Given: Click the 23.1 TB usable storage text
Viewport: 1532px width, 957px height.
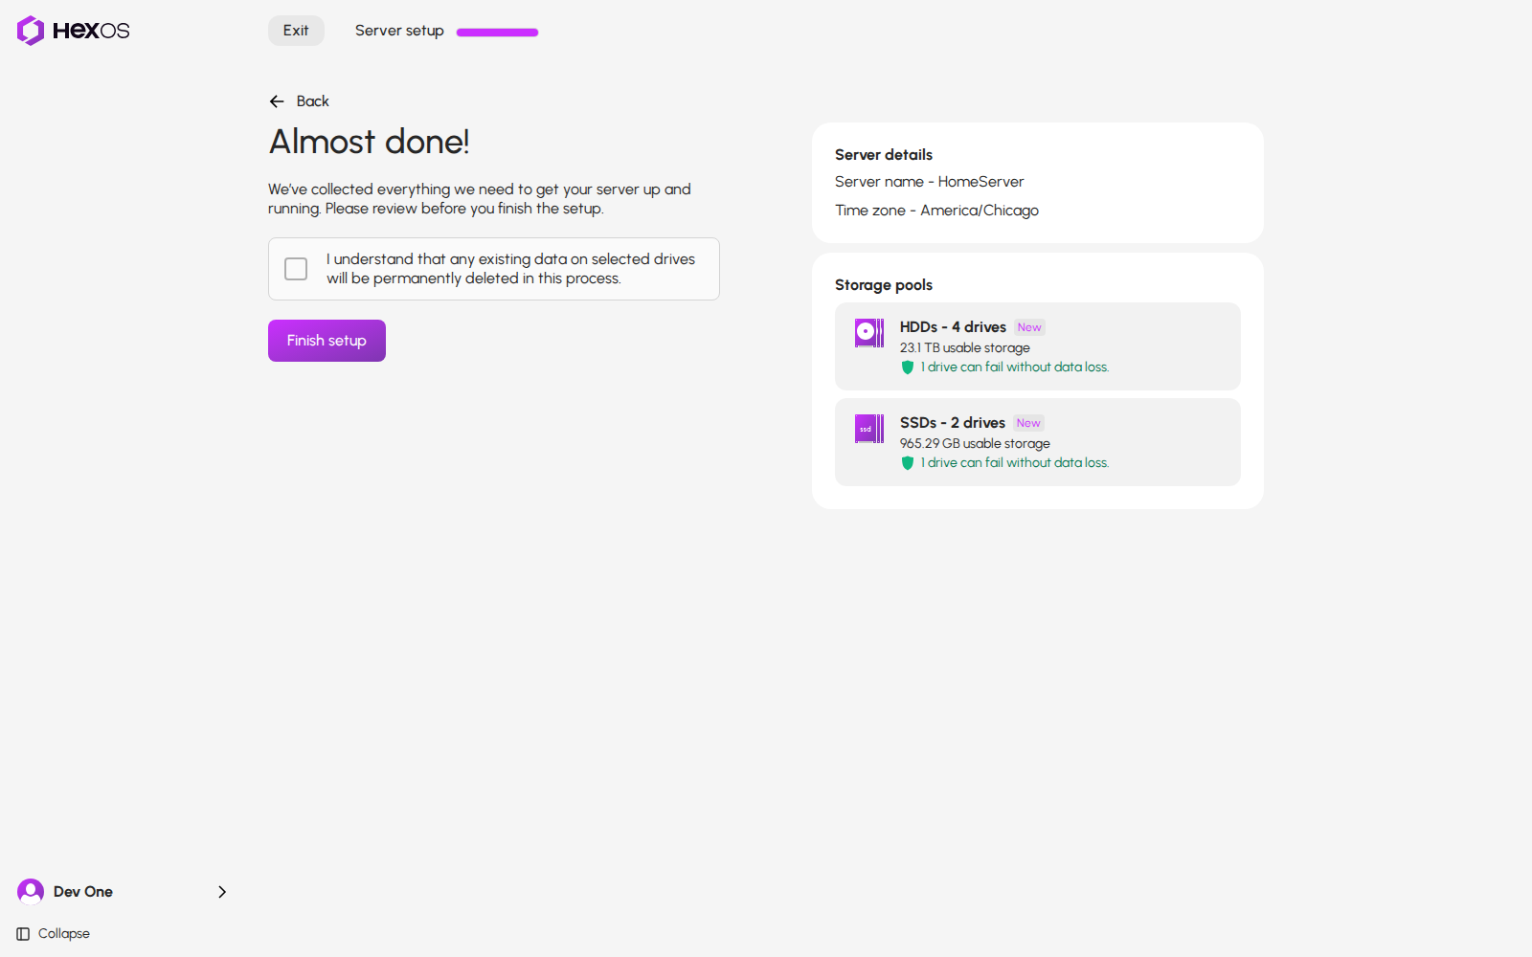Looking at the screenshot, I should (965, 348).
